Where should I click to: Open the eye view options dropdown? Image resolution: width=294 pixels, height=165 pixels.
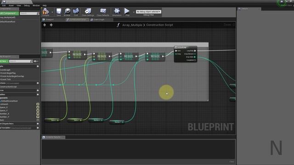(36, 61)
